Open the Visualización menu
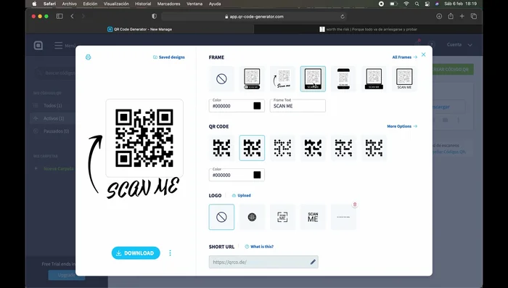 (x=116, y=4)
